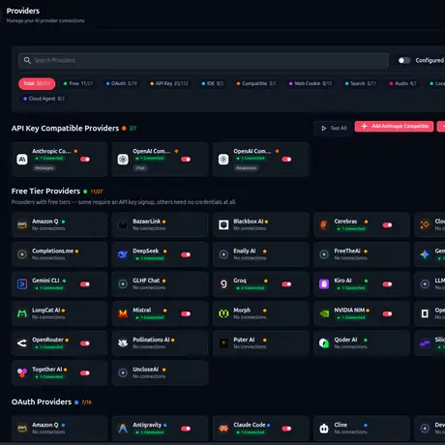
Task: Disable the Cerebras provider switch
Action: tap(387, 224)
